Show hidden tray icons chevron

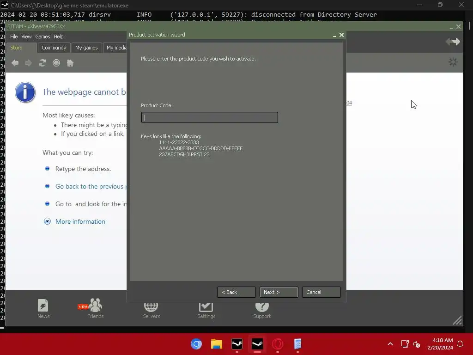[x=390, y=344]
